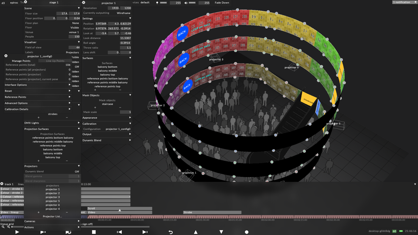Expand the Output section of projector 1
Image resolution: width=418 pixels, height=235 pixels.
[x=107, y=134]
